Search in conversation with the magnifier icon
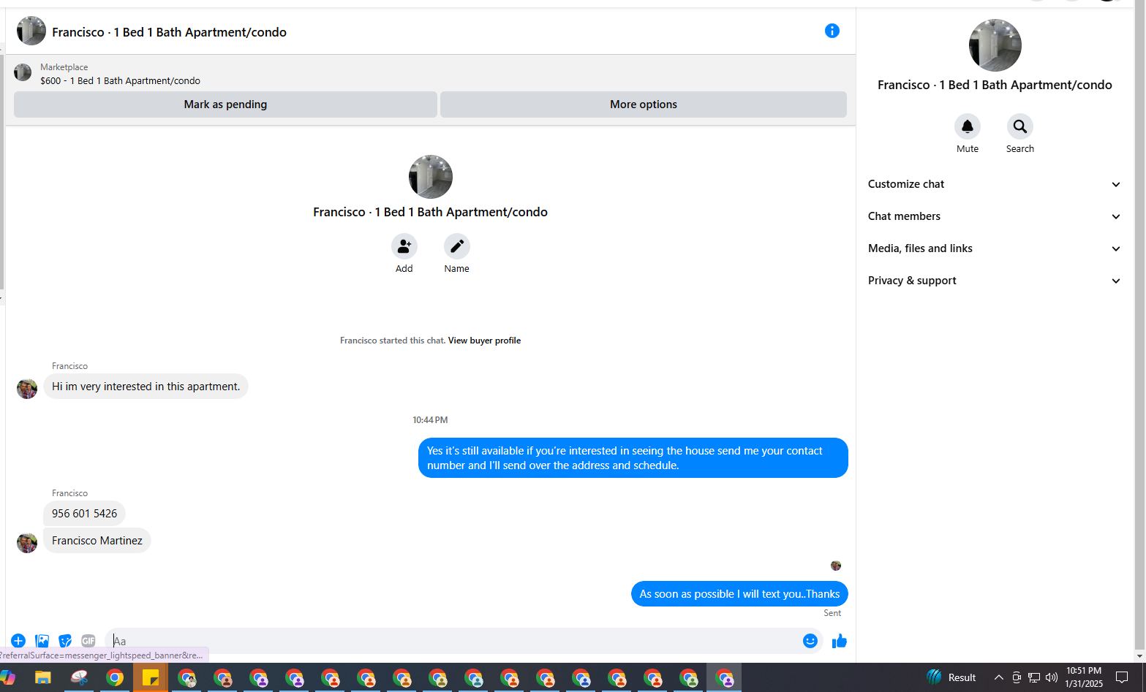Screen dimensions: 1146x692 point(1019,126)
